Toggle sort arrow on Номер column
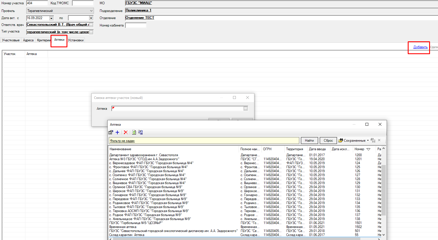Screen dimensions: 438x240 coord(368,149)
